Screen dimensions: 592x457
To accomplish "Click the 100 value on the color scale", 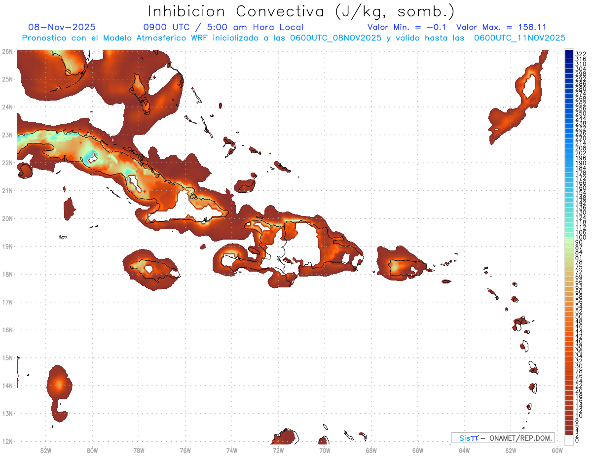I will (581, 238).
